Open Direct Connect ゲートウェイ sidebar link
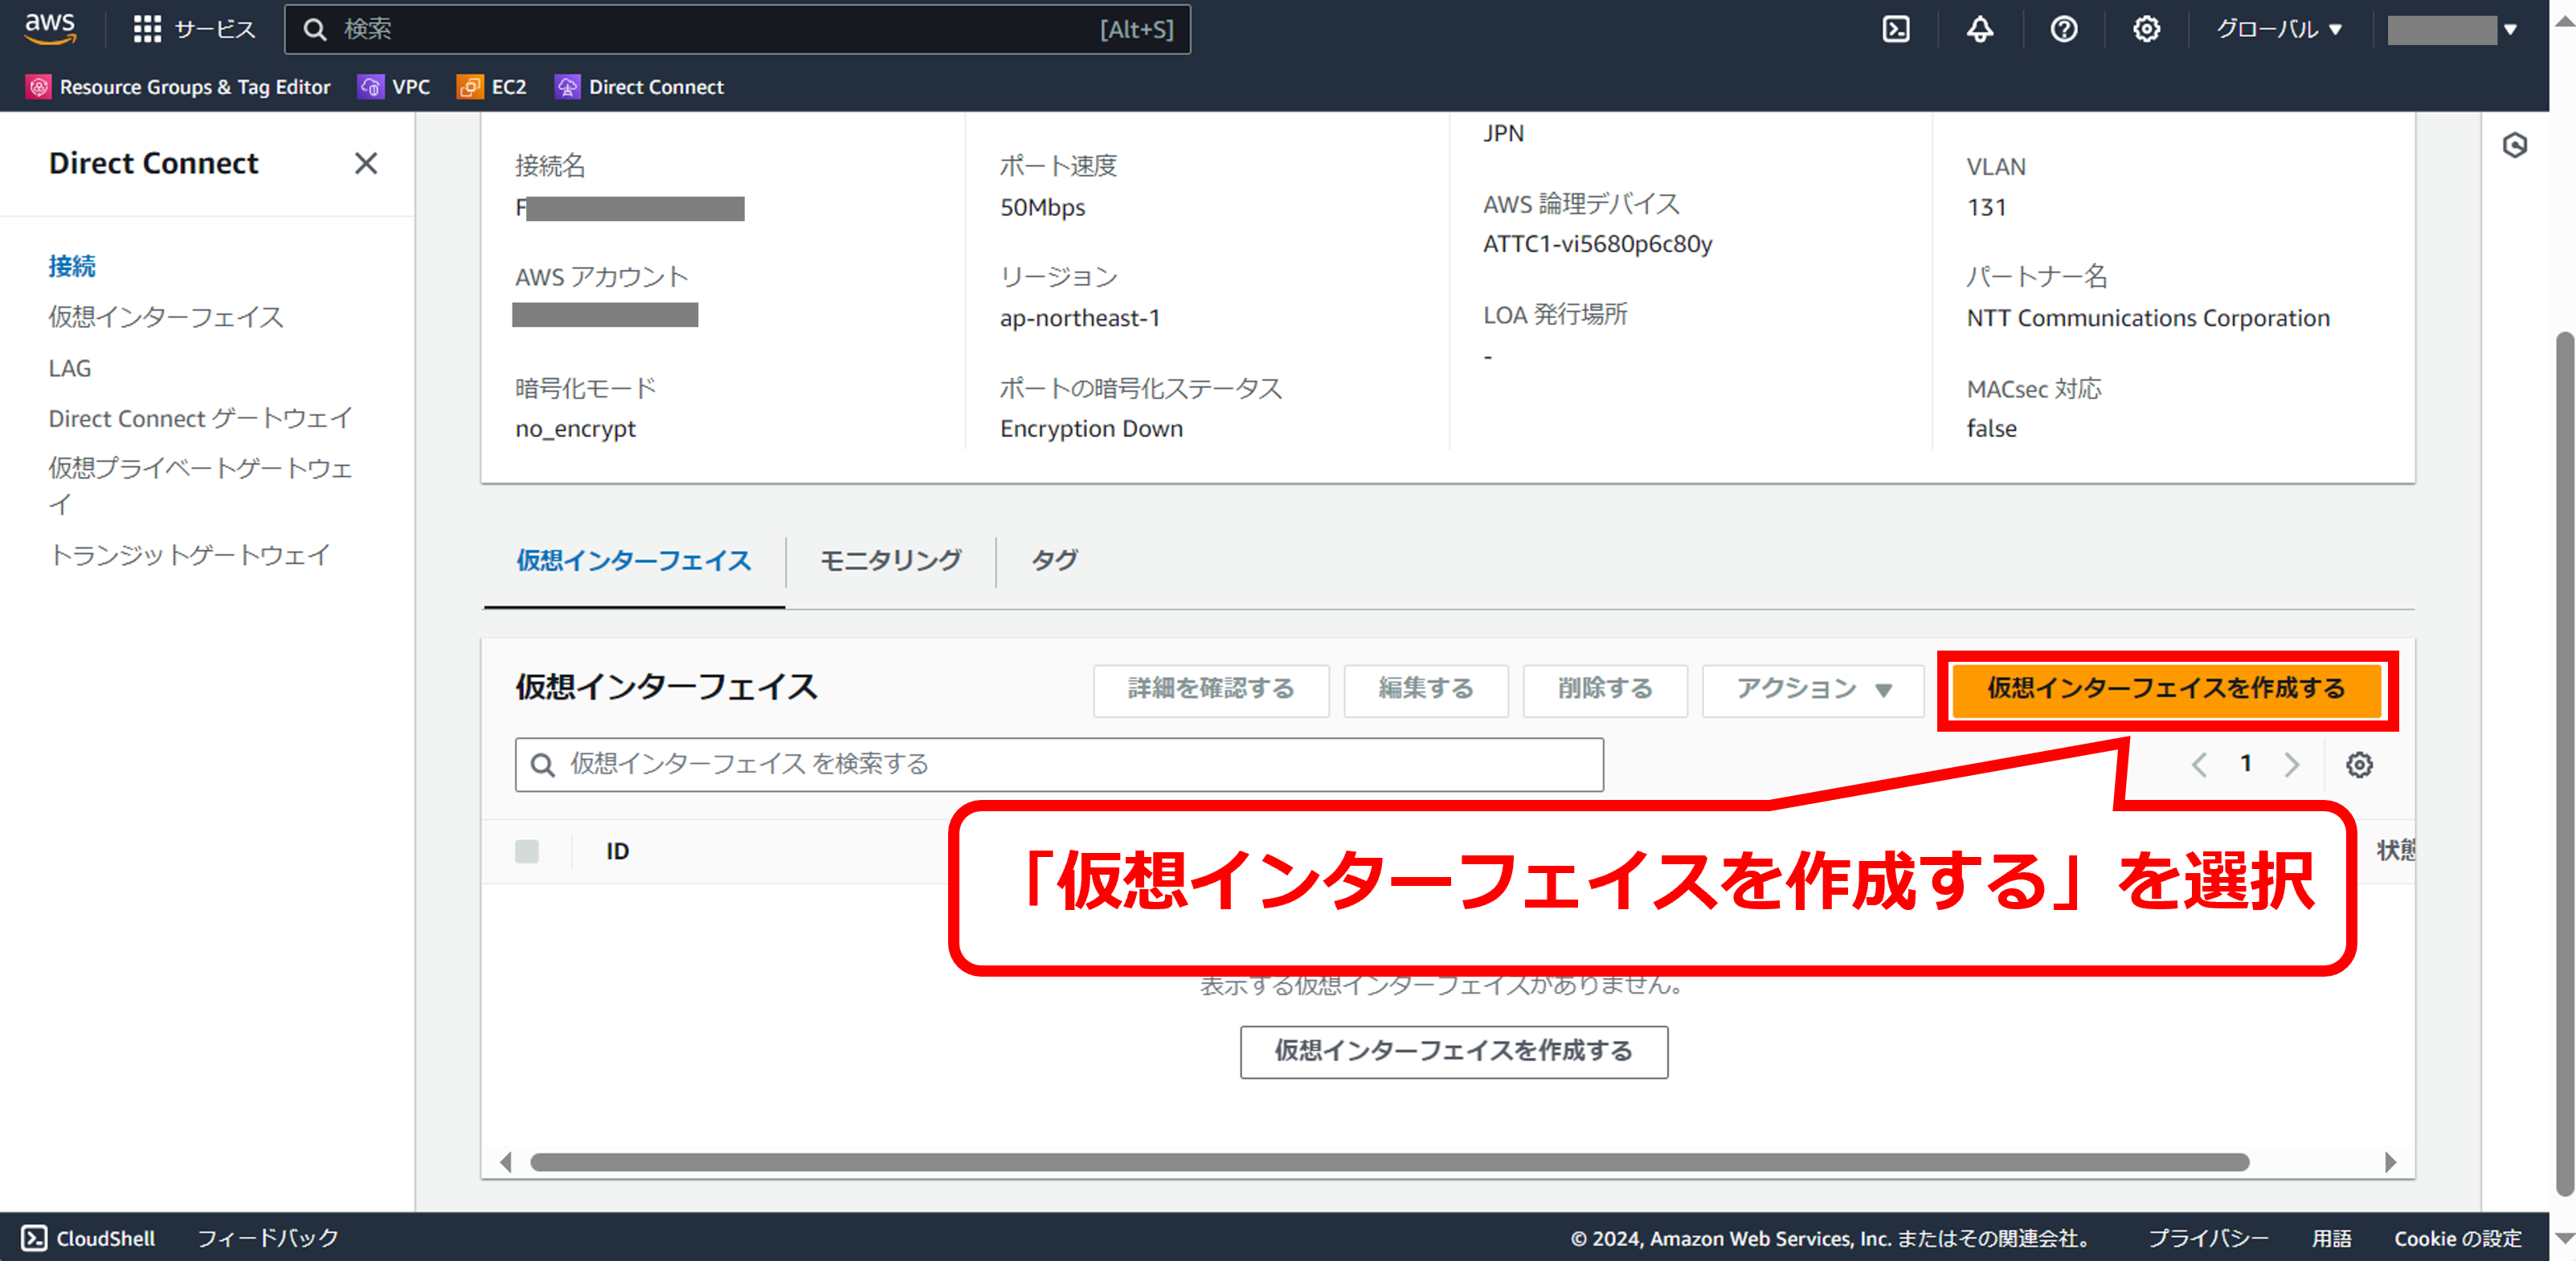This screenshot has width=2576, height=1261. click(200, 418)
